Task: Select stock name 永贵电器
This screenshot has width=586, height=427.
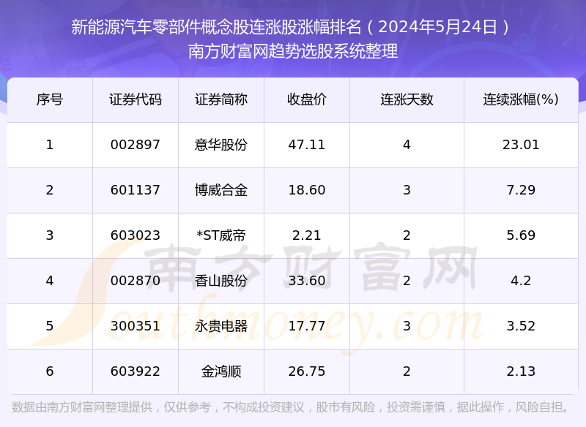Action: 221,326
